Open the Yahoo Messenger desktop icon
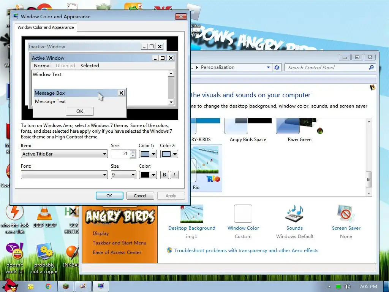The width and height of the screenshot is (389, 292). click(x=15, y=251)
